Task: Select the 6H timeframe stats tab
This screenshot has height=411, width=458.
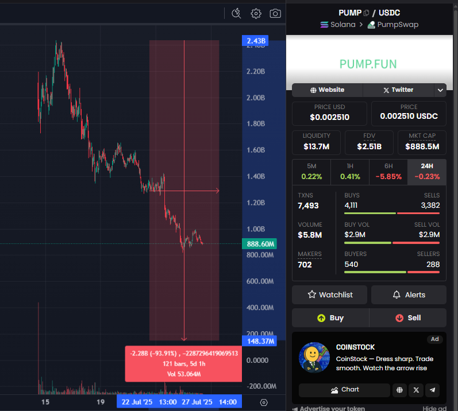Action: coord(388,172)
